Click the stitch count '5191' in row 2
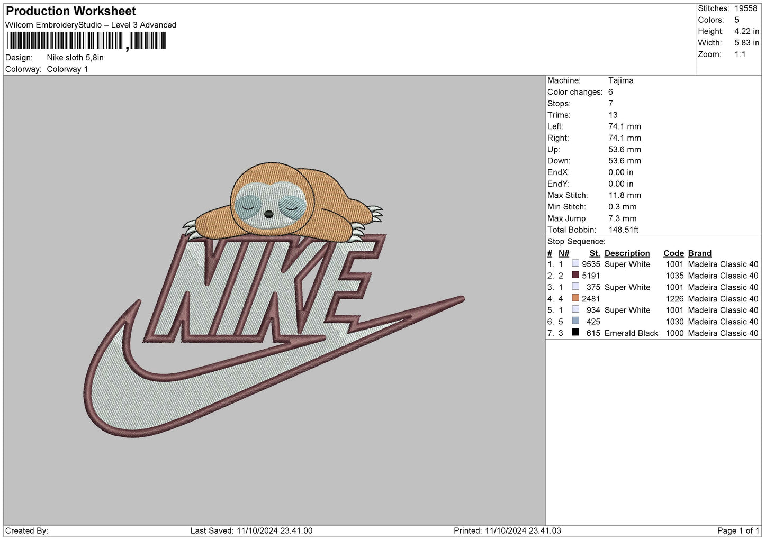The image size is (765, 540). (591, 276)
